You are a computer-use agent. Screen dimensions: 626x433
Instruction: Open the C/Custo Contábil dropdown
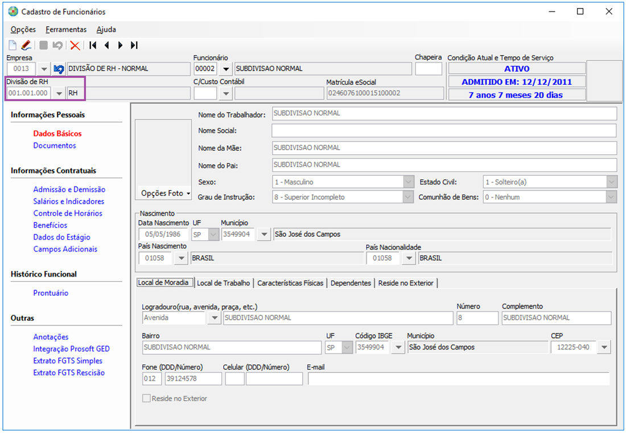tap(226, 93)
